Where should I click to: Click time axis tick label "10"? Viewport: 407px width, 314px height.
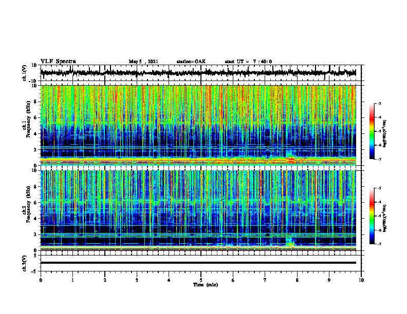[x=361, y=280]
